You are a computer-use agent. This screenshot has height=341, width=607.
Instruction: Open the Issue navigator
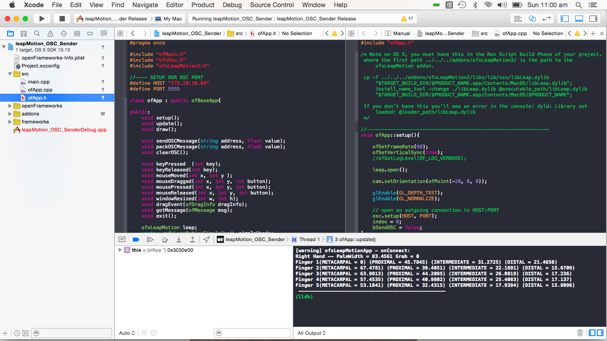coord(50,33)
